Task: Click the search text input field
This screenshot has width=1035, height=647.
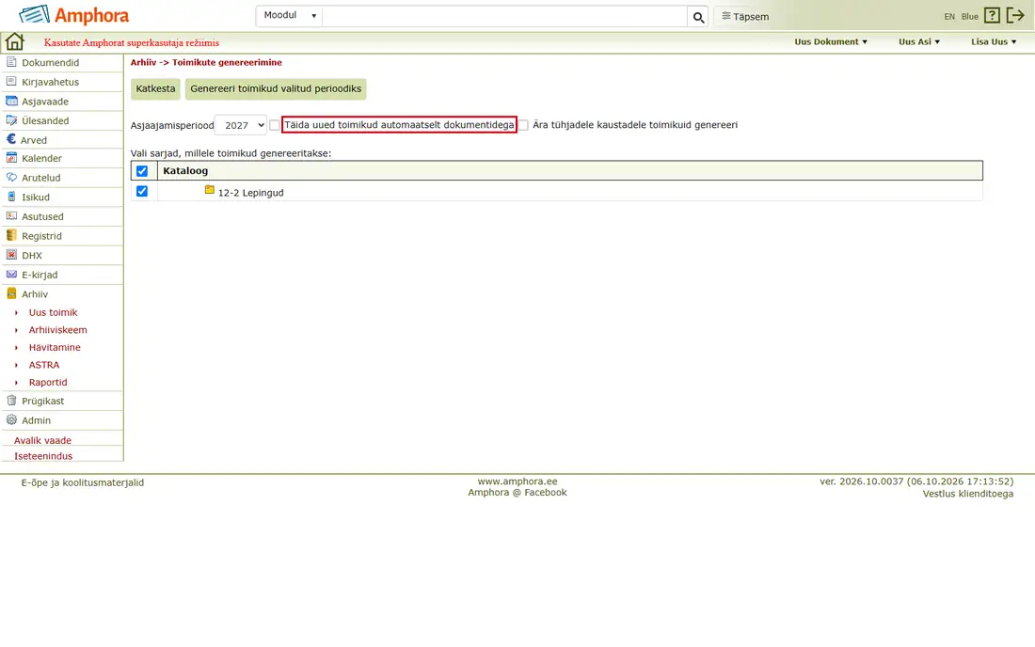Action: [505, 16]
